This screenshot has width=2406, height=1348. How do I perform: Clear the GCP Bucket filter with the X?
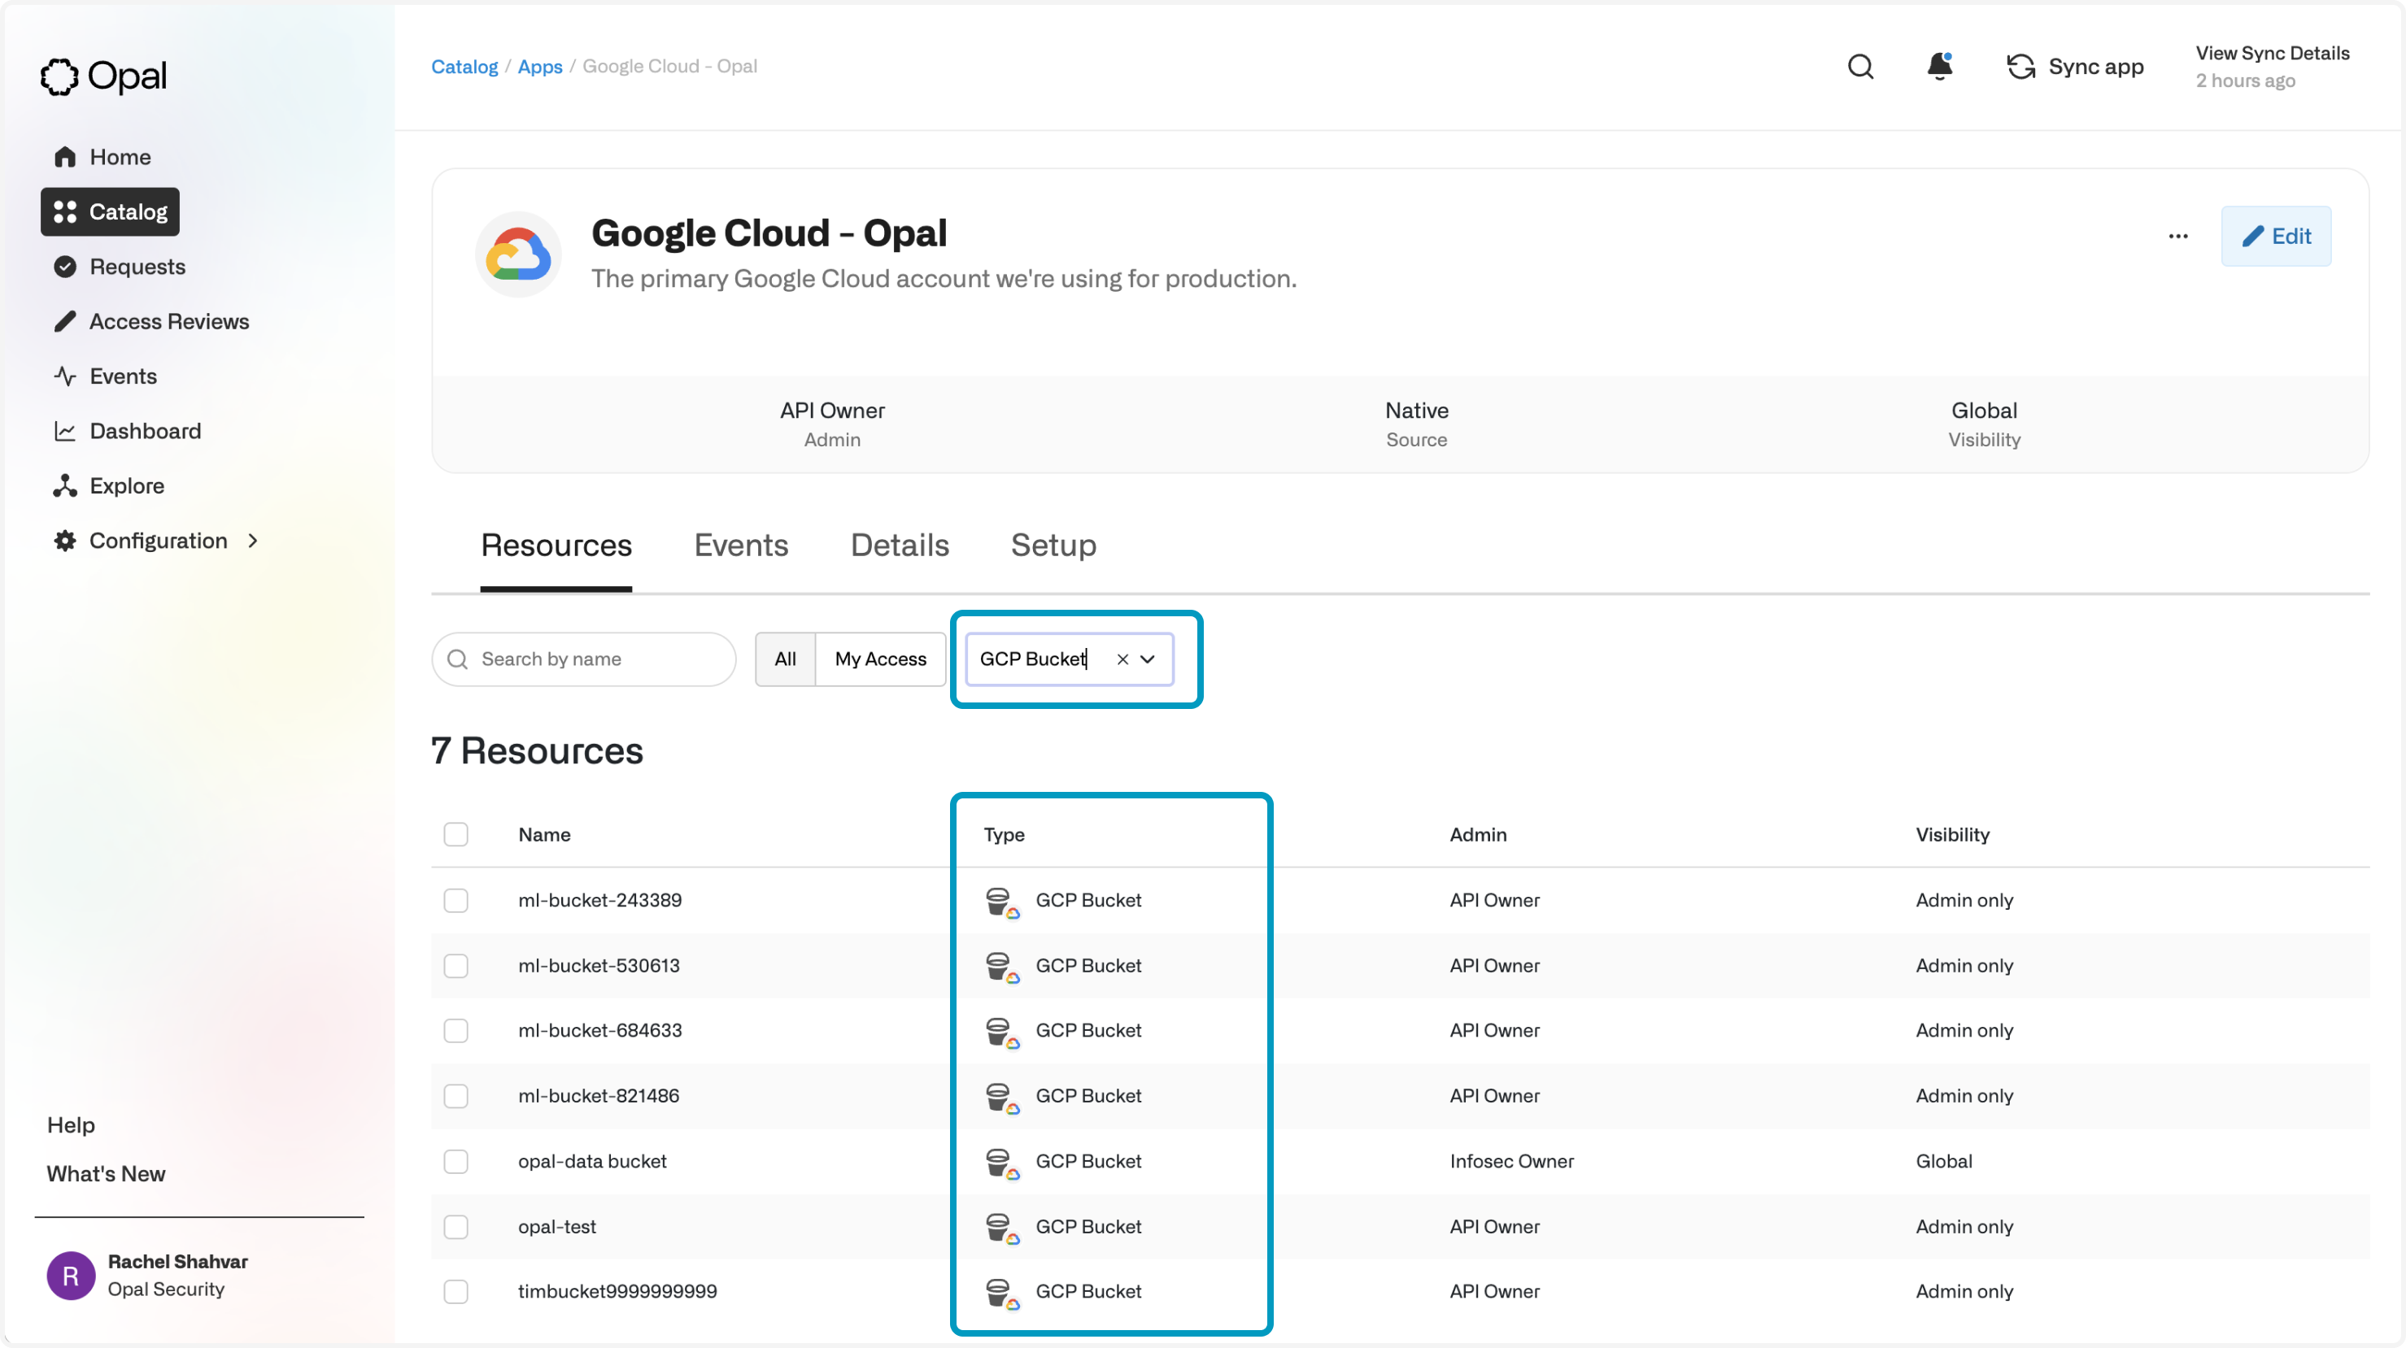pos(1122,659)
